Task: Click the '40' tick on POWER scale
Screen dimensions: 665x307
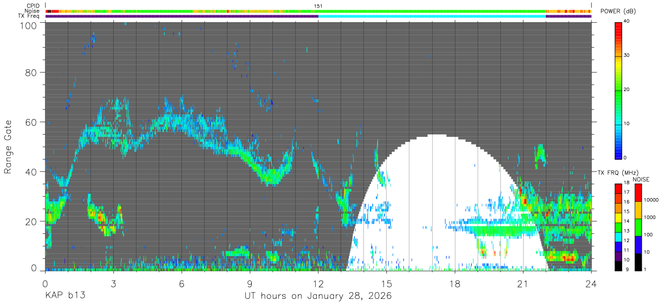Action: tap(628, 21)
